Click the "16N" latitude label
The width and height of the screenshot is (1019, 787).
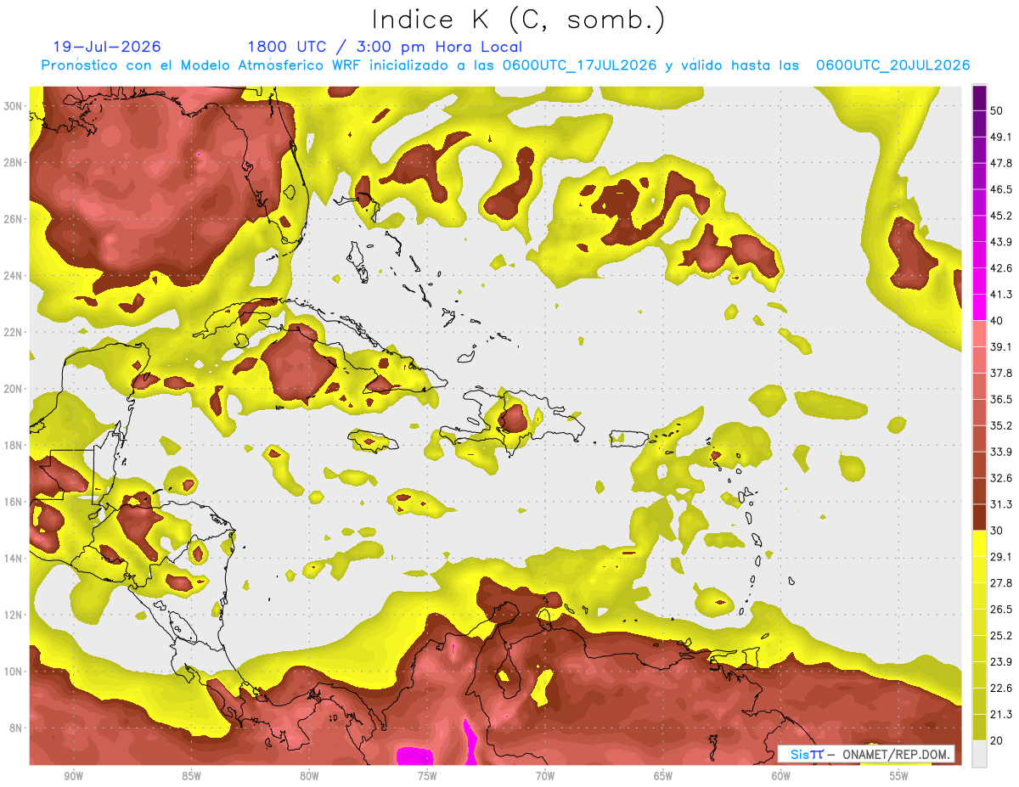(x=13, y=502)
